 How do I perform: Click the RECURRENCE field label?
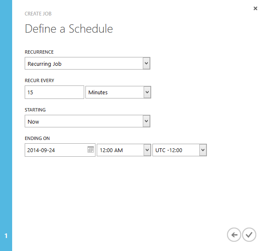pos(39,52)
